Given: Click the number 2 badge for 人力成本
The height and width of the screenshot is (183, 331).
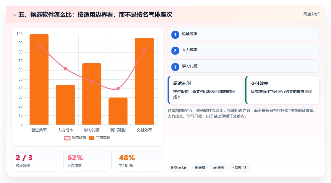Looking at the screenshot, I should pos(175,51).
